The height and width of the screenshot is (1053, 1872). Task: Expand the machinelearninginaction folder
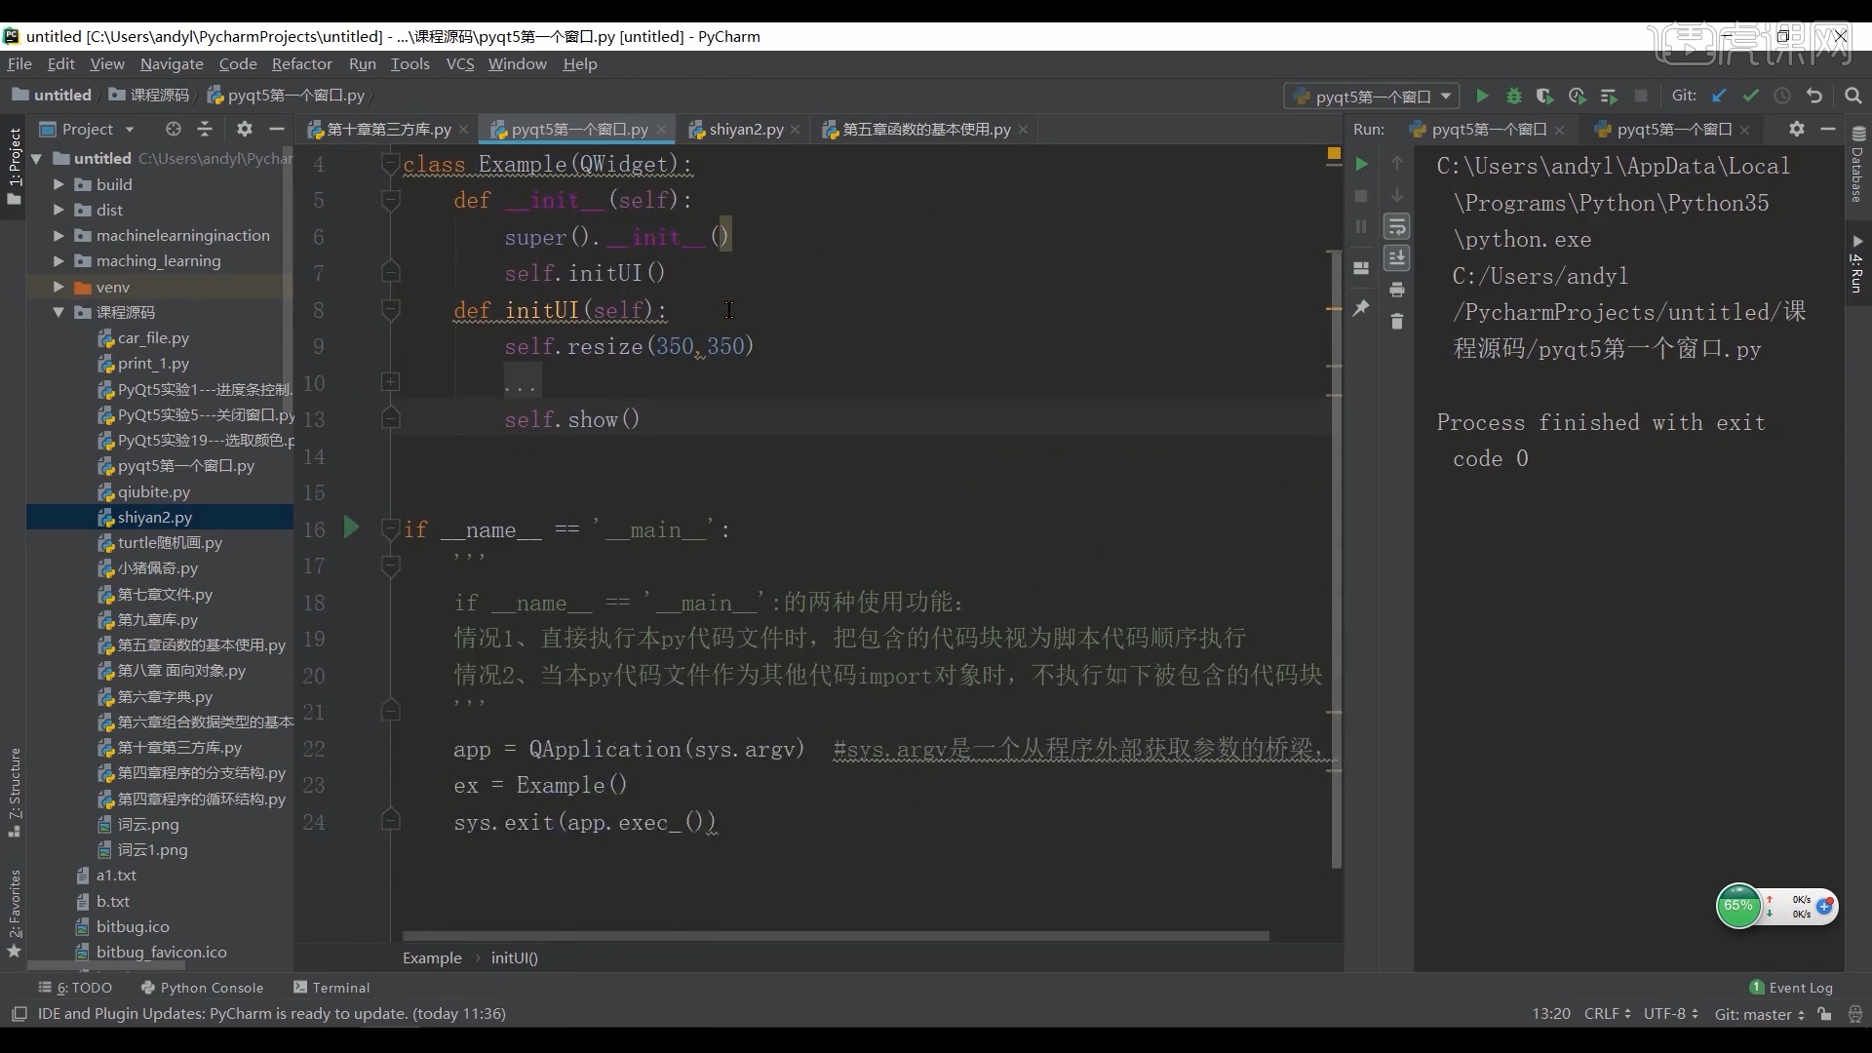pos(58,235)
